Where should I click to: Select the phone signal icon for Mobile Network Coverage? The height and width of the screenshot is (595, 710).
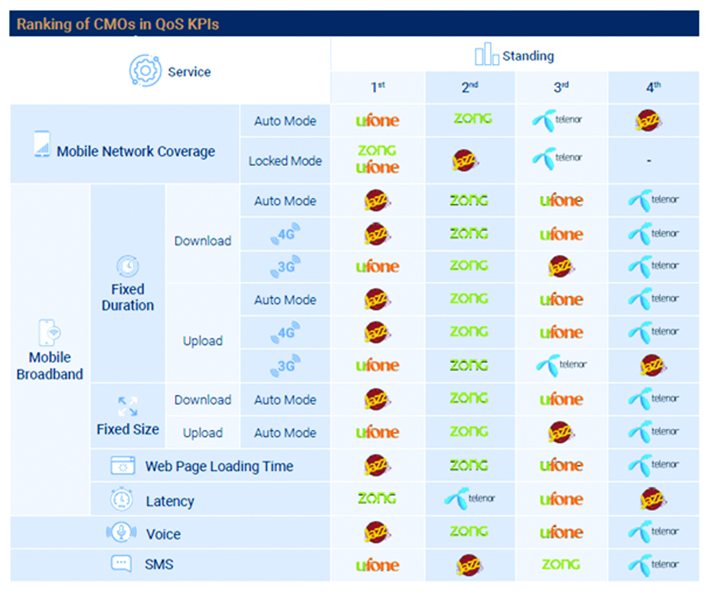click(x=42, y=144)
